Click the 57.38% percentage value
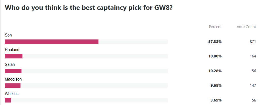This screenshot has width=260, height=105. click(215, 42)
